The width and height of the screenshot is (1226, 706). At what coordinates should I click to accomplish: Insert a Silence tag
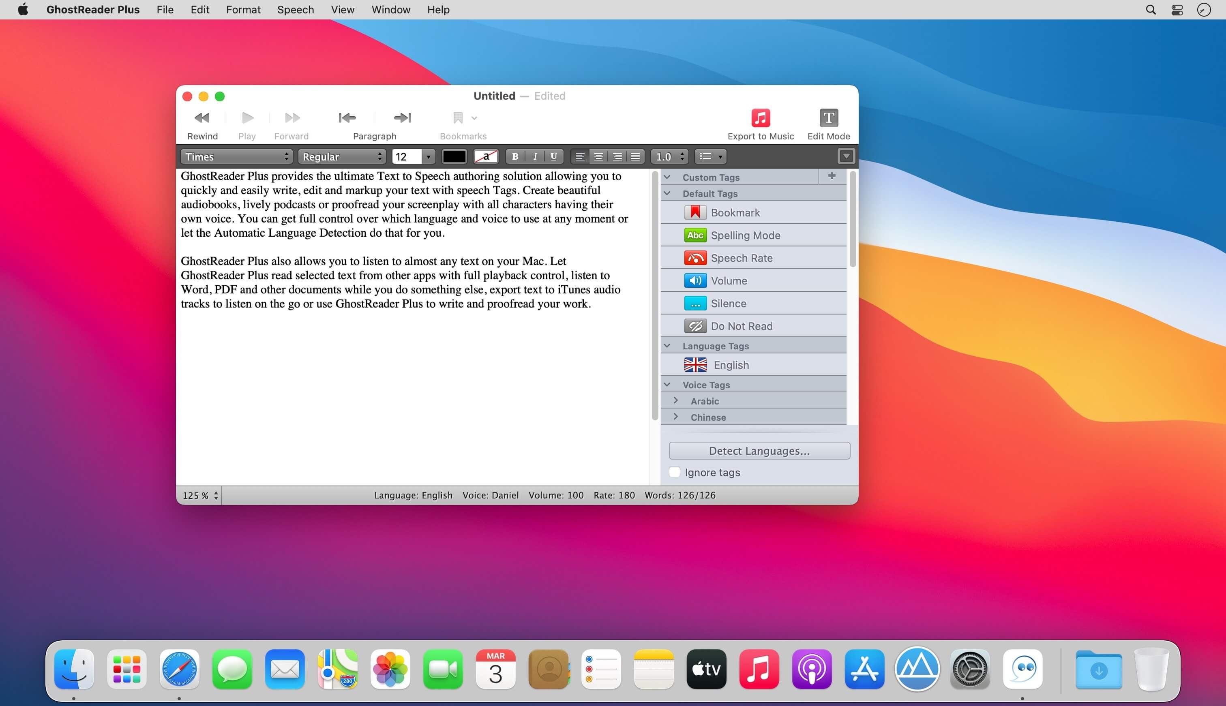pyautogui.click(x=754, y=304)
